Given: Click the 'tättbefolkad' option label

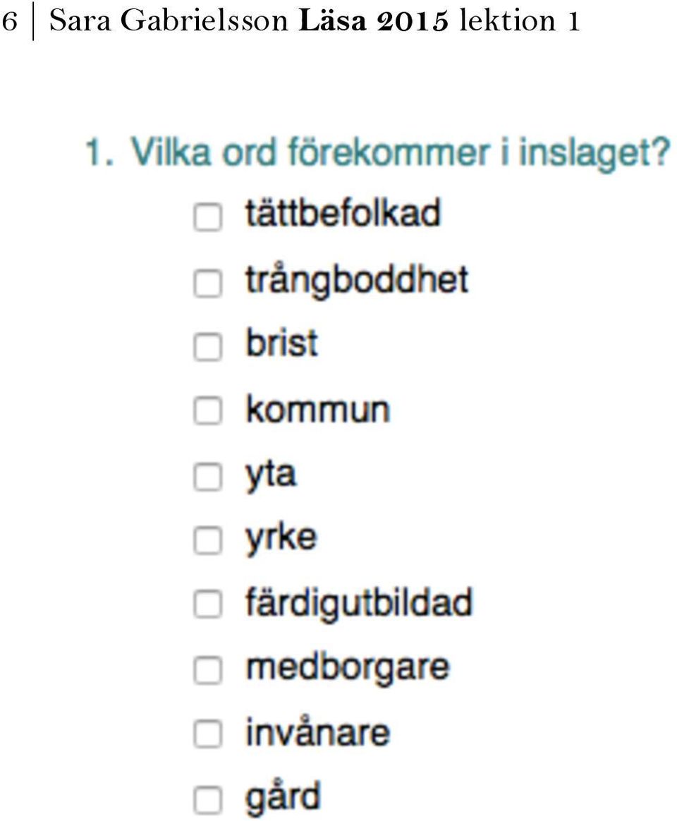Looking at the screenshot, I should [x=343, y=213].
